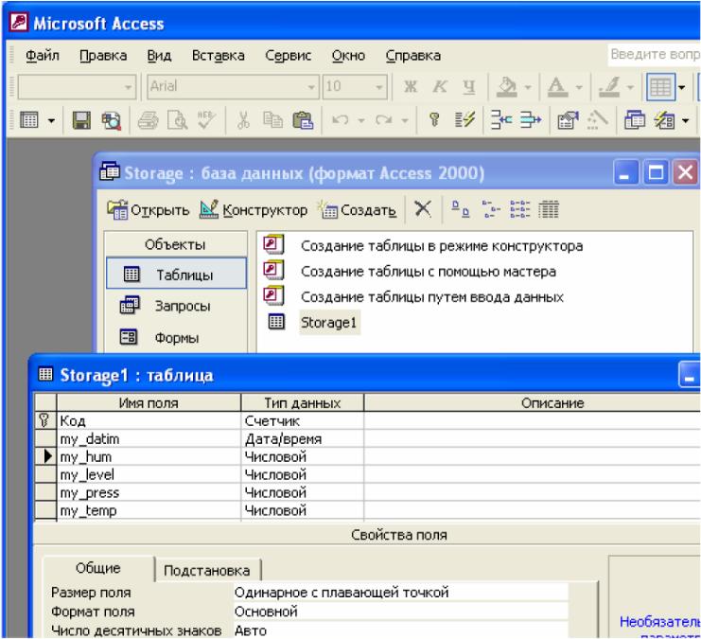Open the object selector combo box
Screen dimensions: 701x639
click(77, 86)
